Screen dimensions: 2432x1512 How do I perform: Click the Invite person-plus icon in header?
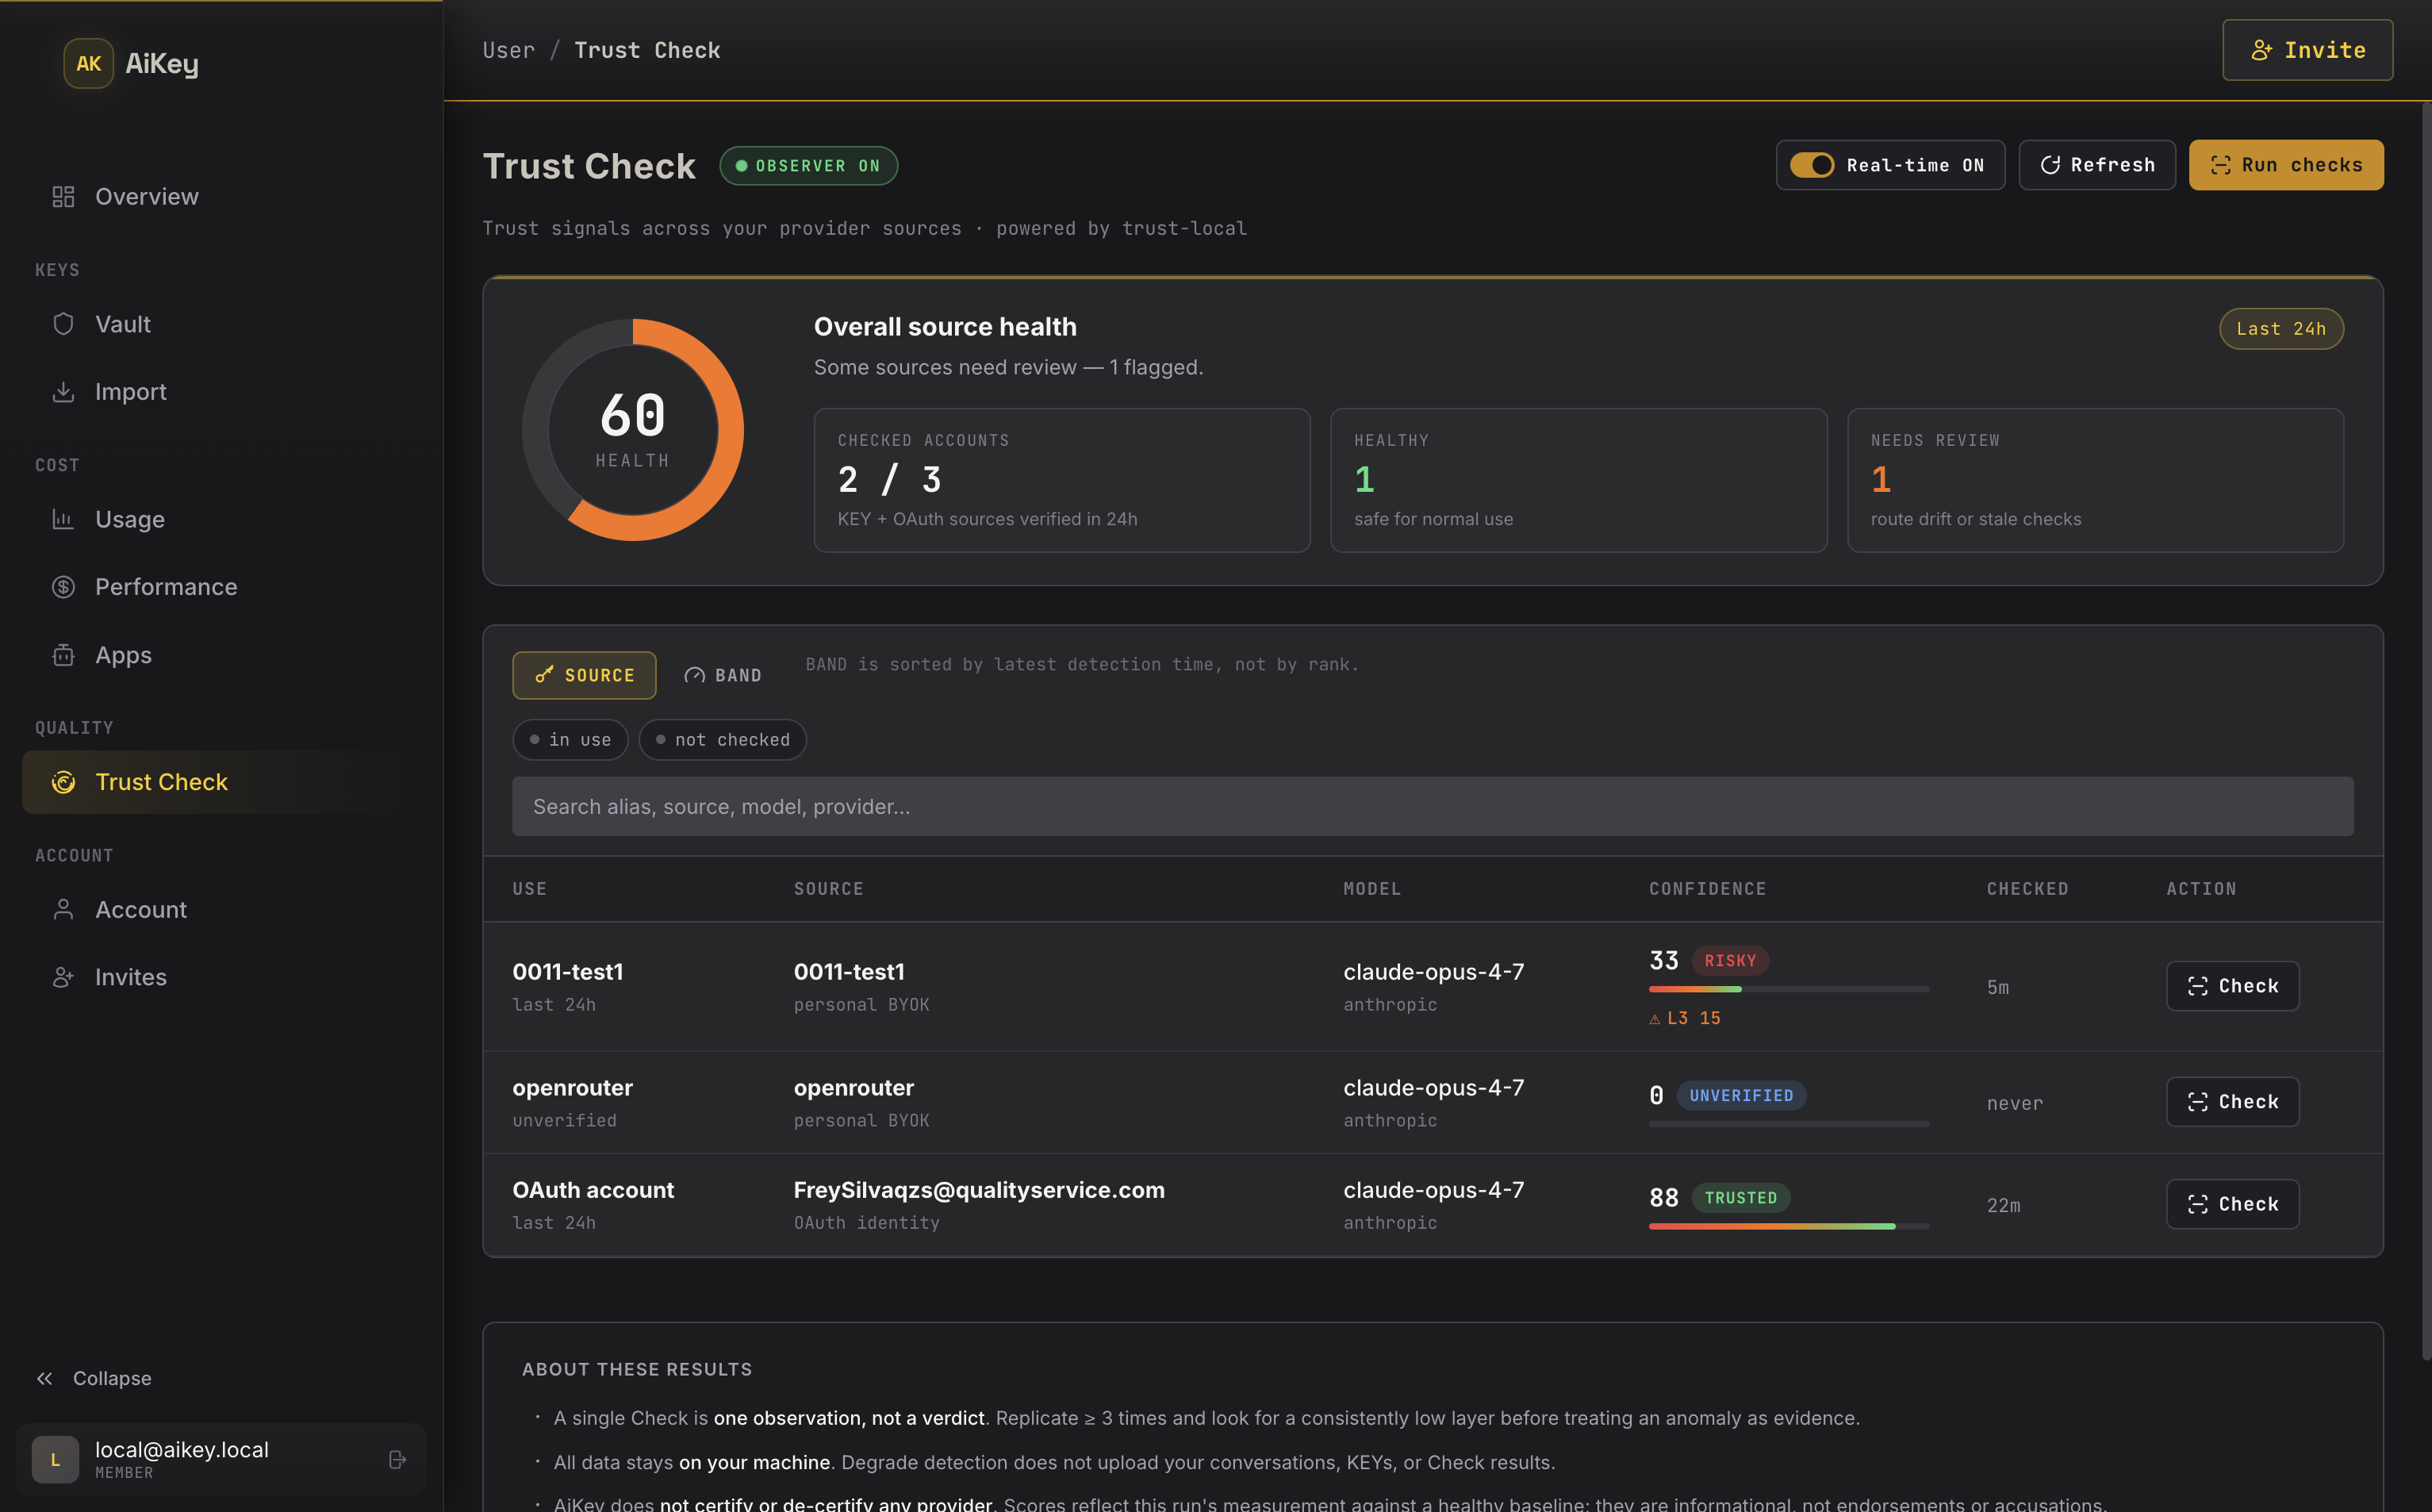pyautogui.click(x=2261, y=50)
